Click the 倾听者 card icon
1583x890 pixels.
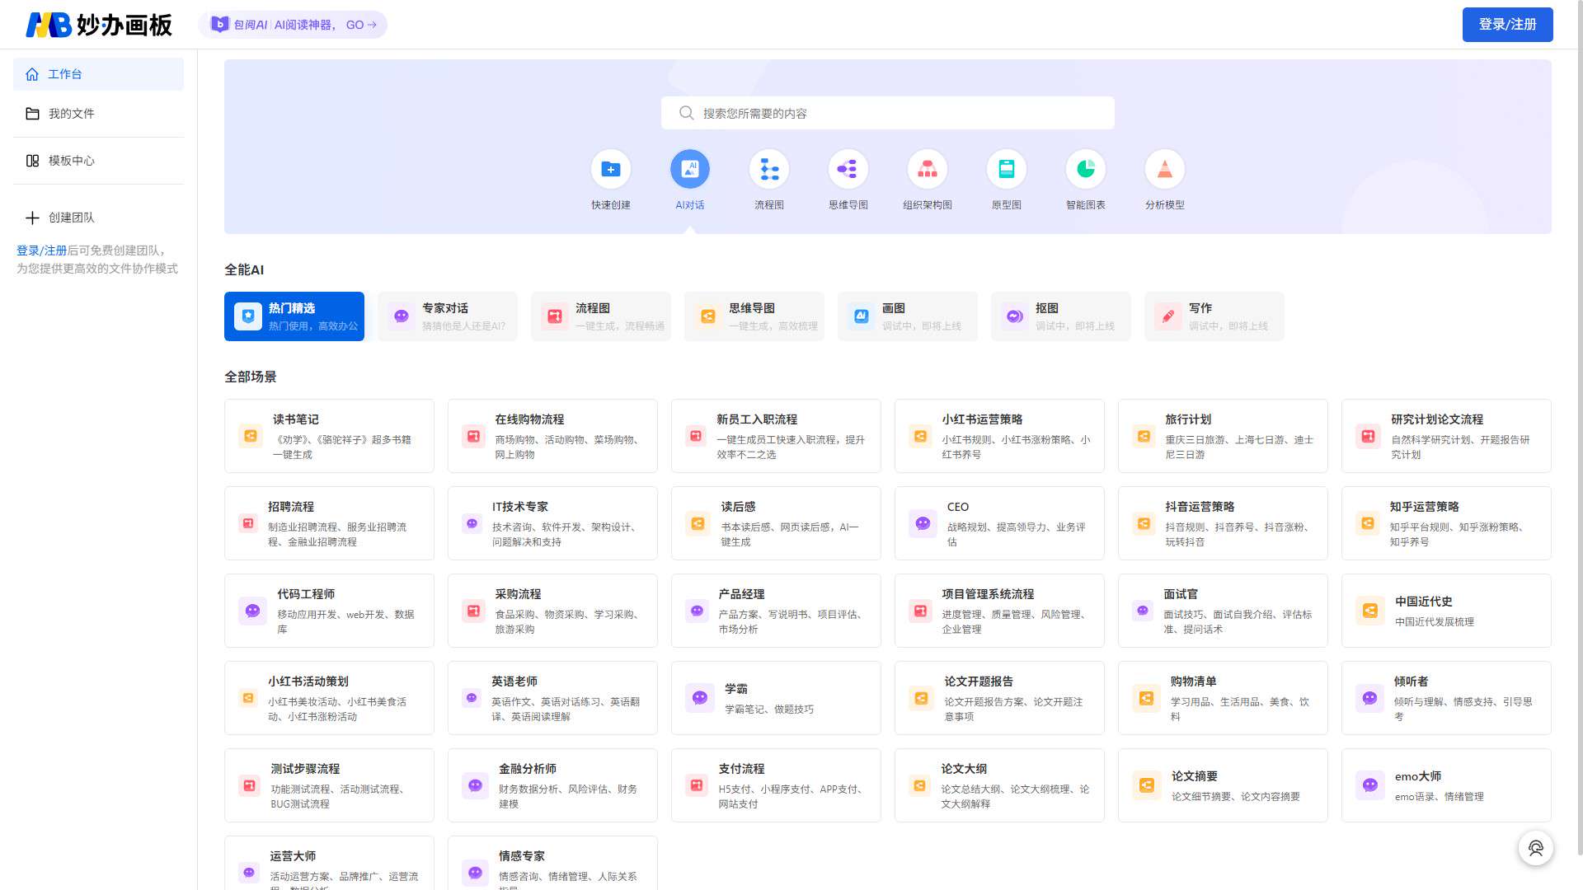(x=1369, y=698)
